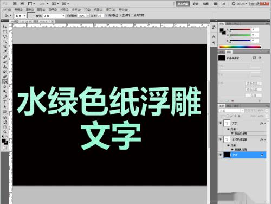Show more workspaces with double-arrow button

(224, 4)
